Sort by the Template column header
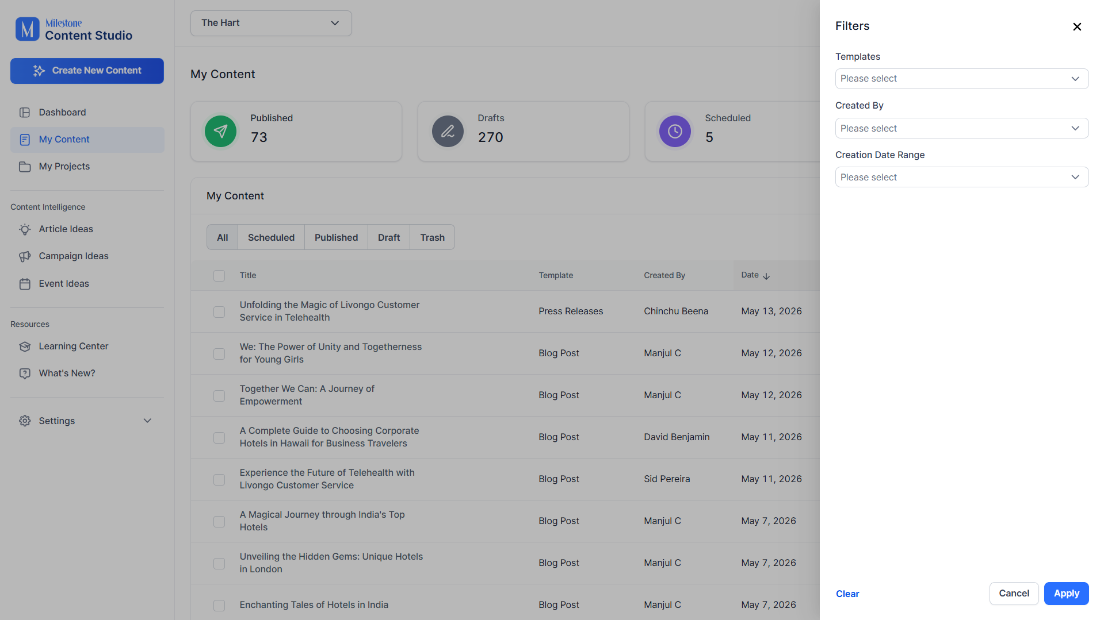 (x=556, y=276)
